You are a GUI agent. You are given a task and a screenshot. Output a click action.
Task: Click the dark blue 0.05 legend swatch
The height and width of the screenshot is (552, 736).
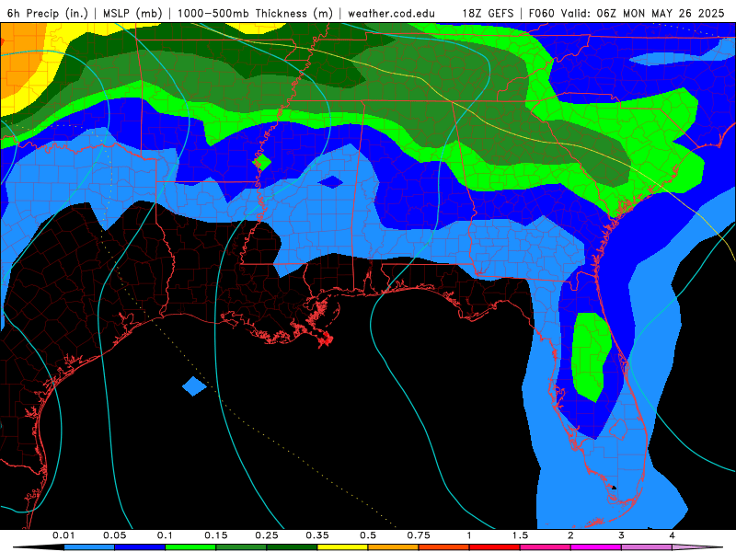pyautogui.click(x=140, y=547)
